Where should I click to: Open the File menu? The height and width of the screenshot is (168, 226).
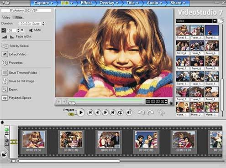pyautogui.click(x=5, y=3)
